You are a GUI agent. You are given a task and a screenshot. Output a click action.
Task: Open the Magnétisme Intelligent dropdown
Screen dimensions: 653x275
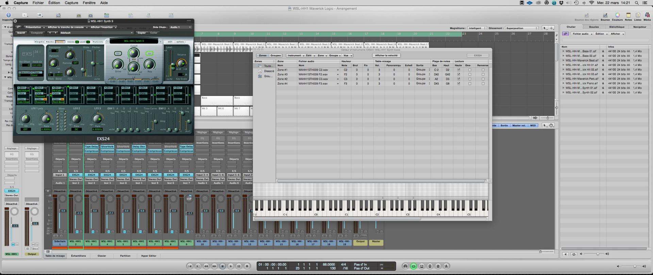(x=477, y=28)
